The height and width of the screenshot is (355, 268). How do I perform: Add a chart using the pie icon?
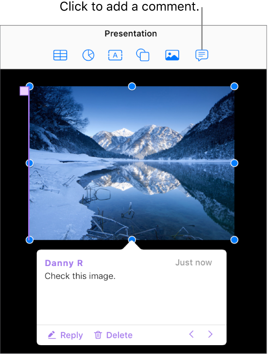[x=88, y=55]
